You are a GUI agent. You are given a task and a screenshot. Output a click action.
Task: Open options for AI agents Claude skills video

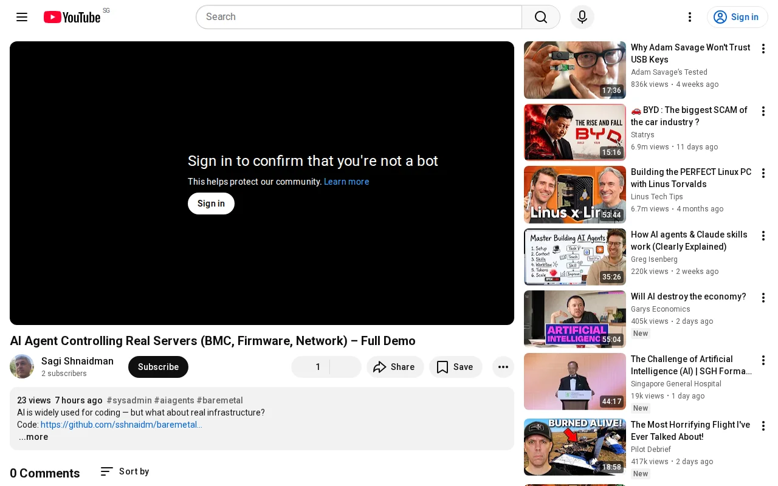[x=763, y=236]
